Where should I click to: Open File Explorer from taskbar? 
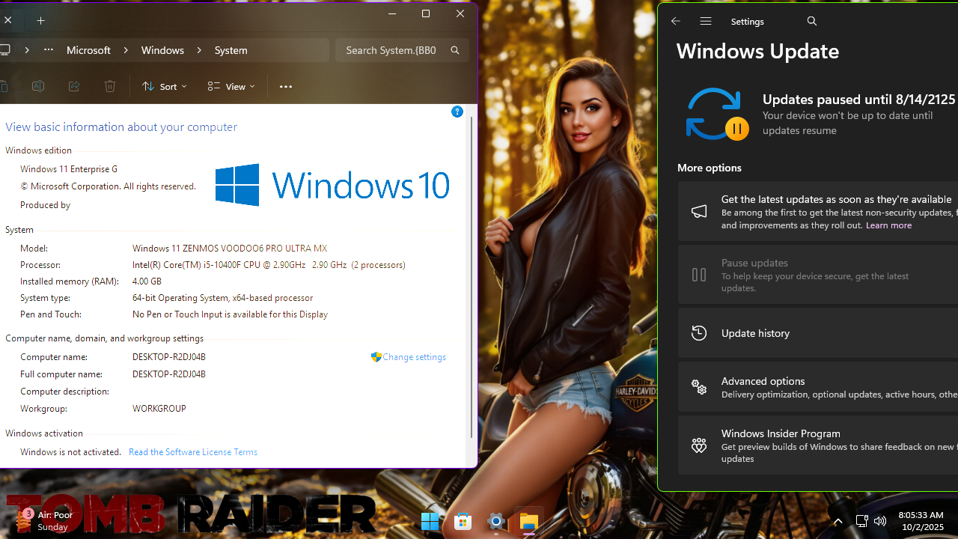529,522
